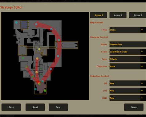Image resolution: width=146 pixels, height=117 pixels.
Task: Click the Map Control heading
Action: point(96,23)
